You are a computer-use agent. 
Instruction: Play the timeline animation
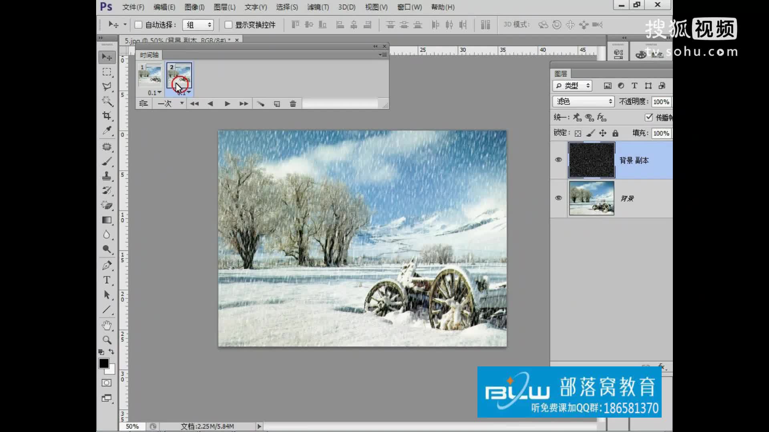(227, 104)
